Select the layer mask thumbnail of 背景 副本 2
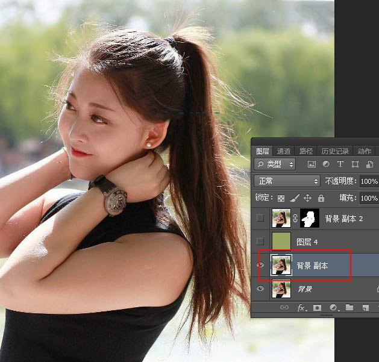379x362 pixels. [309, 218]
